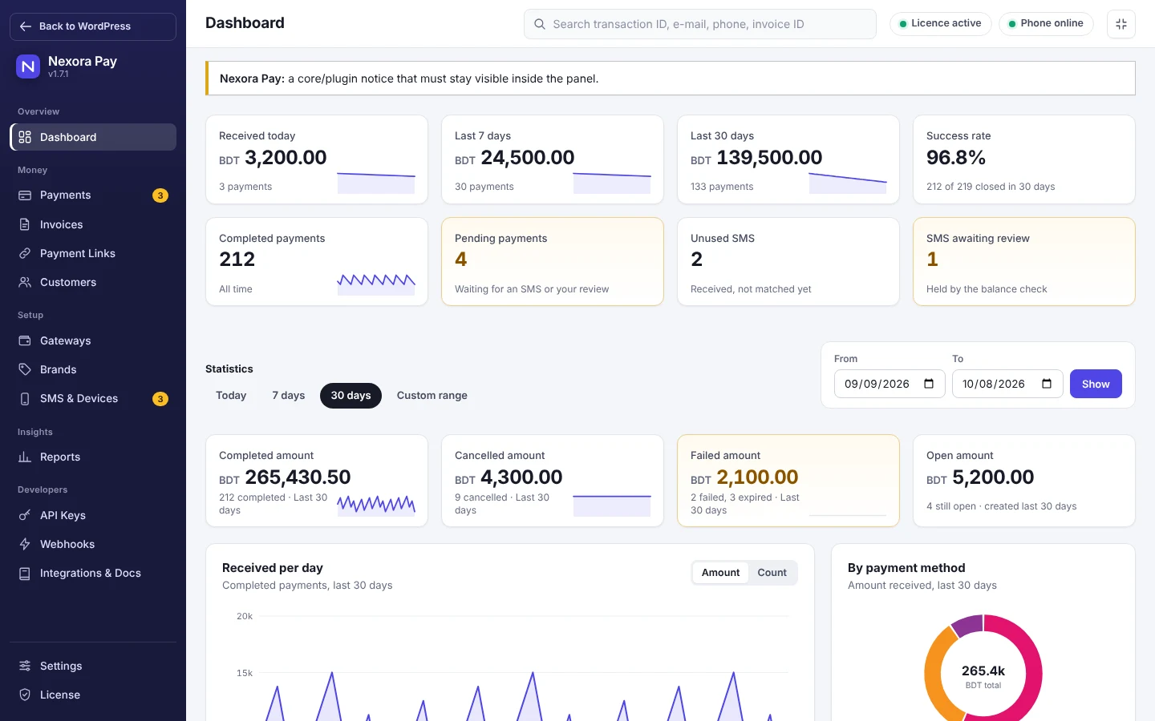Click the collapse fullscreen icon in header
The height and width of the screenshot is (721, 1155).
pos(1121,24)
